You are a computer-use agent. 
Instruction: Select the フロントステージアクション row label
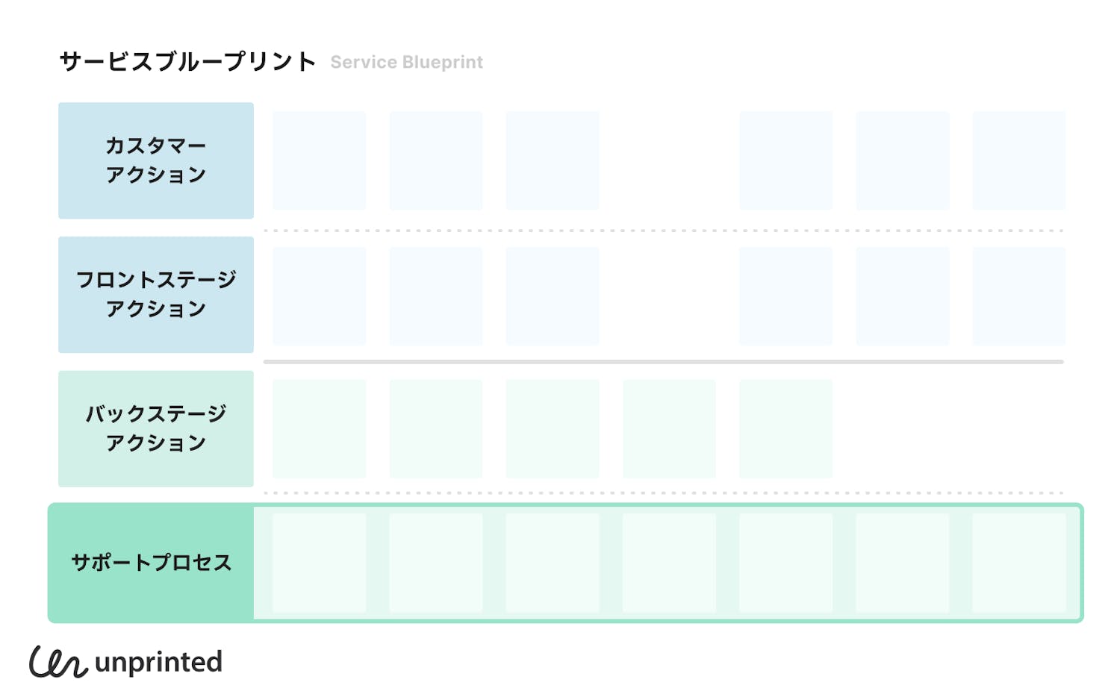pyautogui.click(x=156, y=295)
